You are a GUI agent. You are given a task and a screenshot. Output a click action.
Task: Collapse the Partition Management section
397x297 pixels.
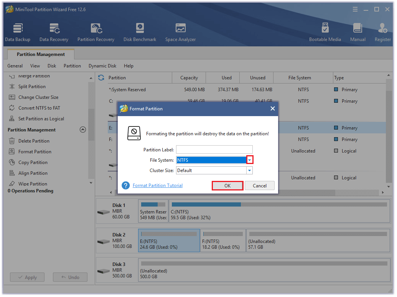click(x=83, y=130)
